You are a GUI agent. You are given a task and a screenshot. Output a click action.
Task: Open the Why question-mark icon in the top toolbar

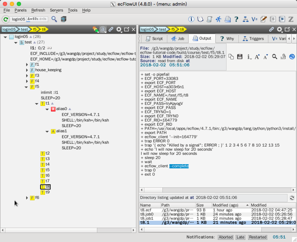pyautogui.click(x=236, y=19)
